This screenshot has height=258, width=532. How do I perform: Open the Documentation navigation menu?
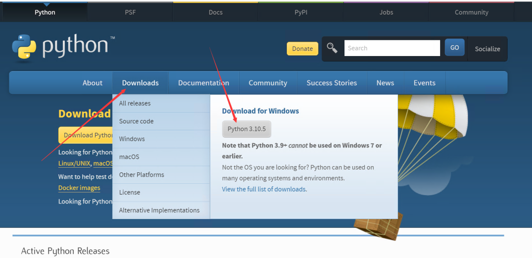(x=204, y=83)
